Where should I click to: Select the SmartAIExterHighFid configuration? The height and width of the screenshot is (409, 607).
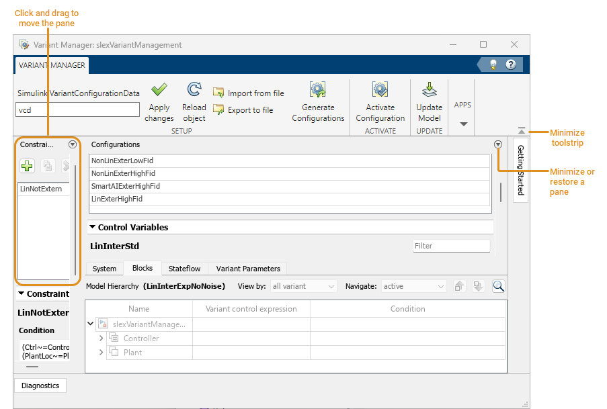point(126,186)
